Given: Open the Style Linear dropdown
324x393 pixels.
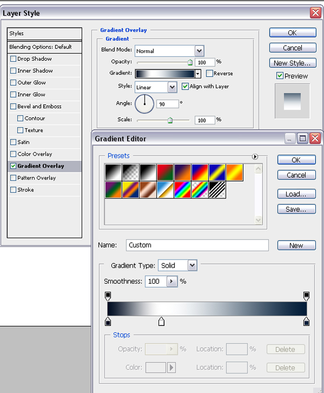Looking at the screenshot, I should point(156,87).
